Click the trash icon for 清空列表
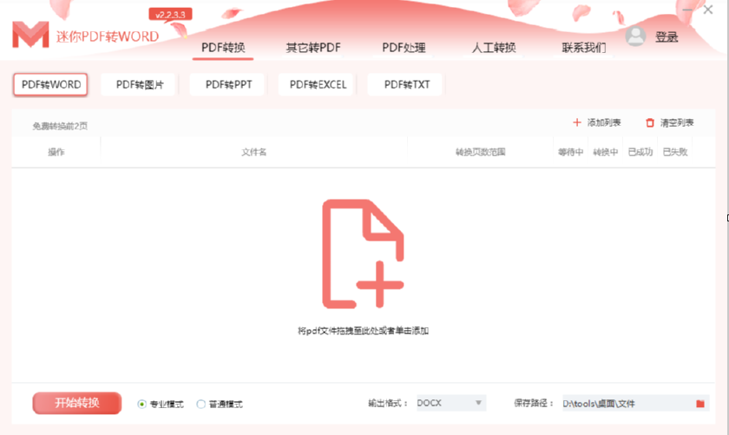This screenshot has height=435, width=729. coord(649,122)
